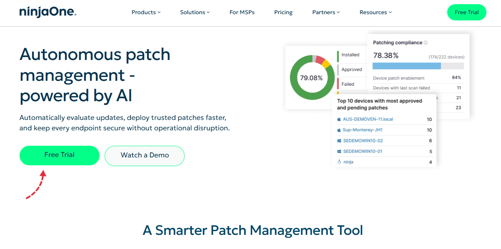The height and width of the screenshot is (249, 501).
Task: Click the A Smarter Patch Management Tool heading
Action: pos(253,230)
